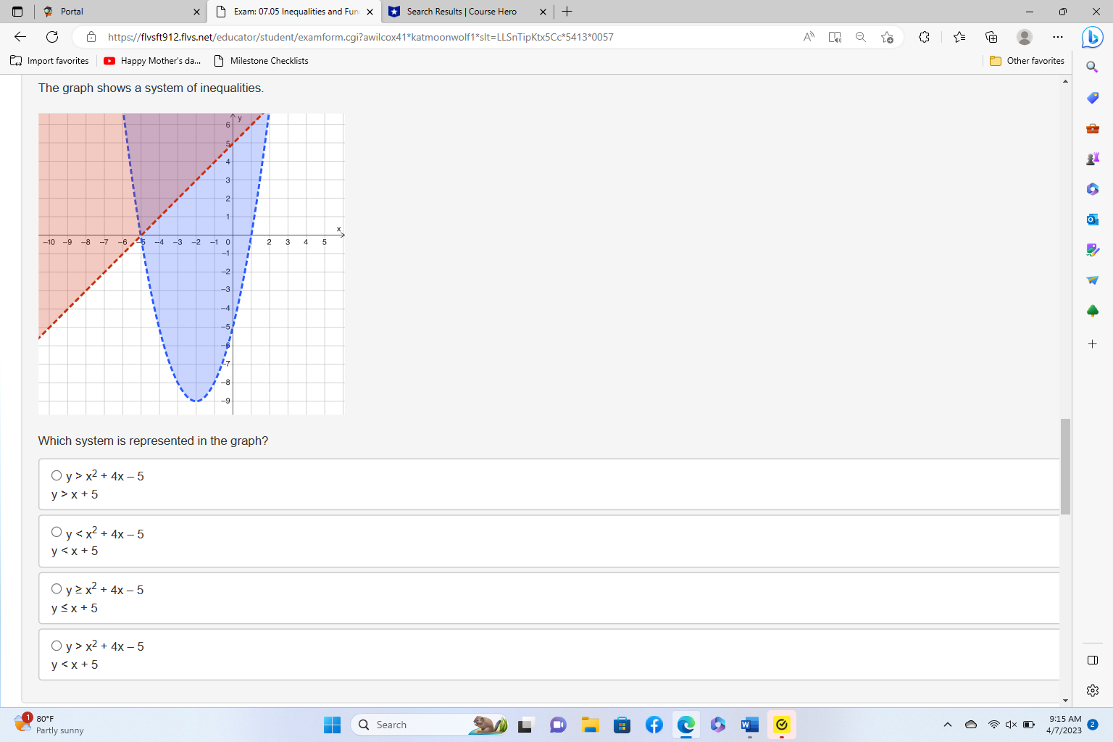Open a new browser tab

tap(567, 12)
